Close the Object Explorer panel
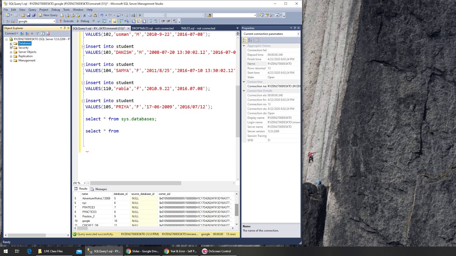The image size is (456, 256). point(68,28)
